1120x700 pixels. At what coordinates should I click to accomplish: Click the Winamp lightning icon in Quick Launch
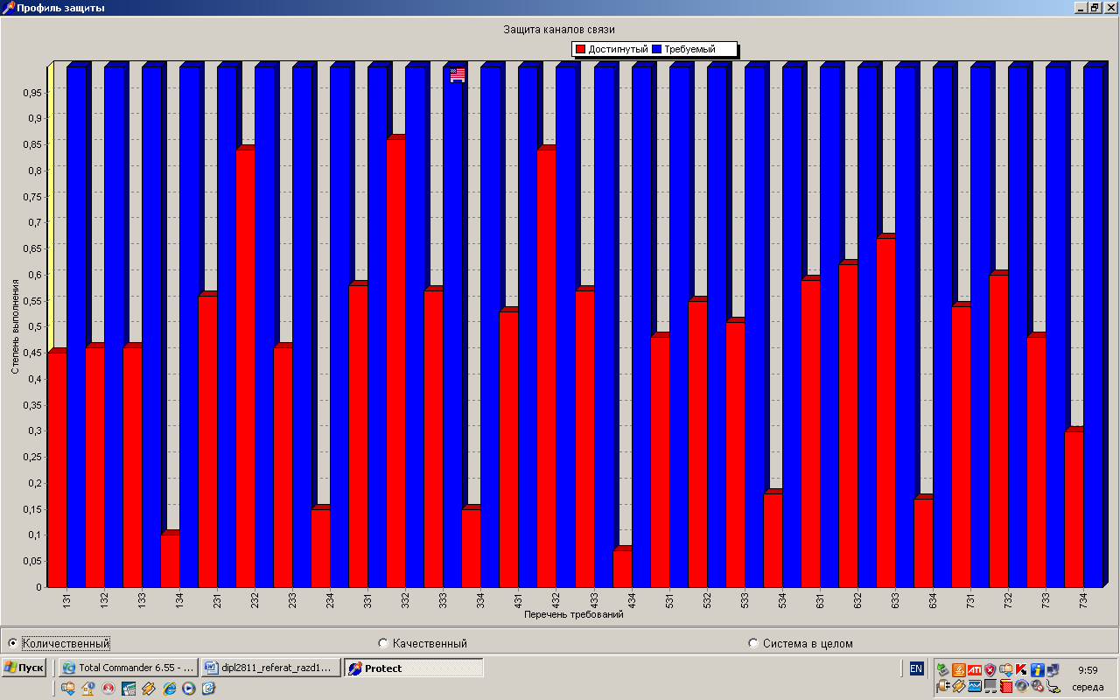(148, 689)
